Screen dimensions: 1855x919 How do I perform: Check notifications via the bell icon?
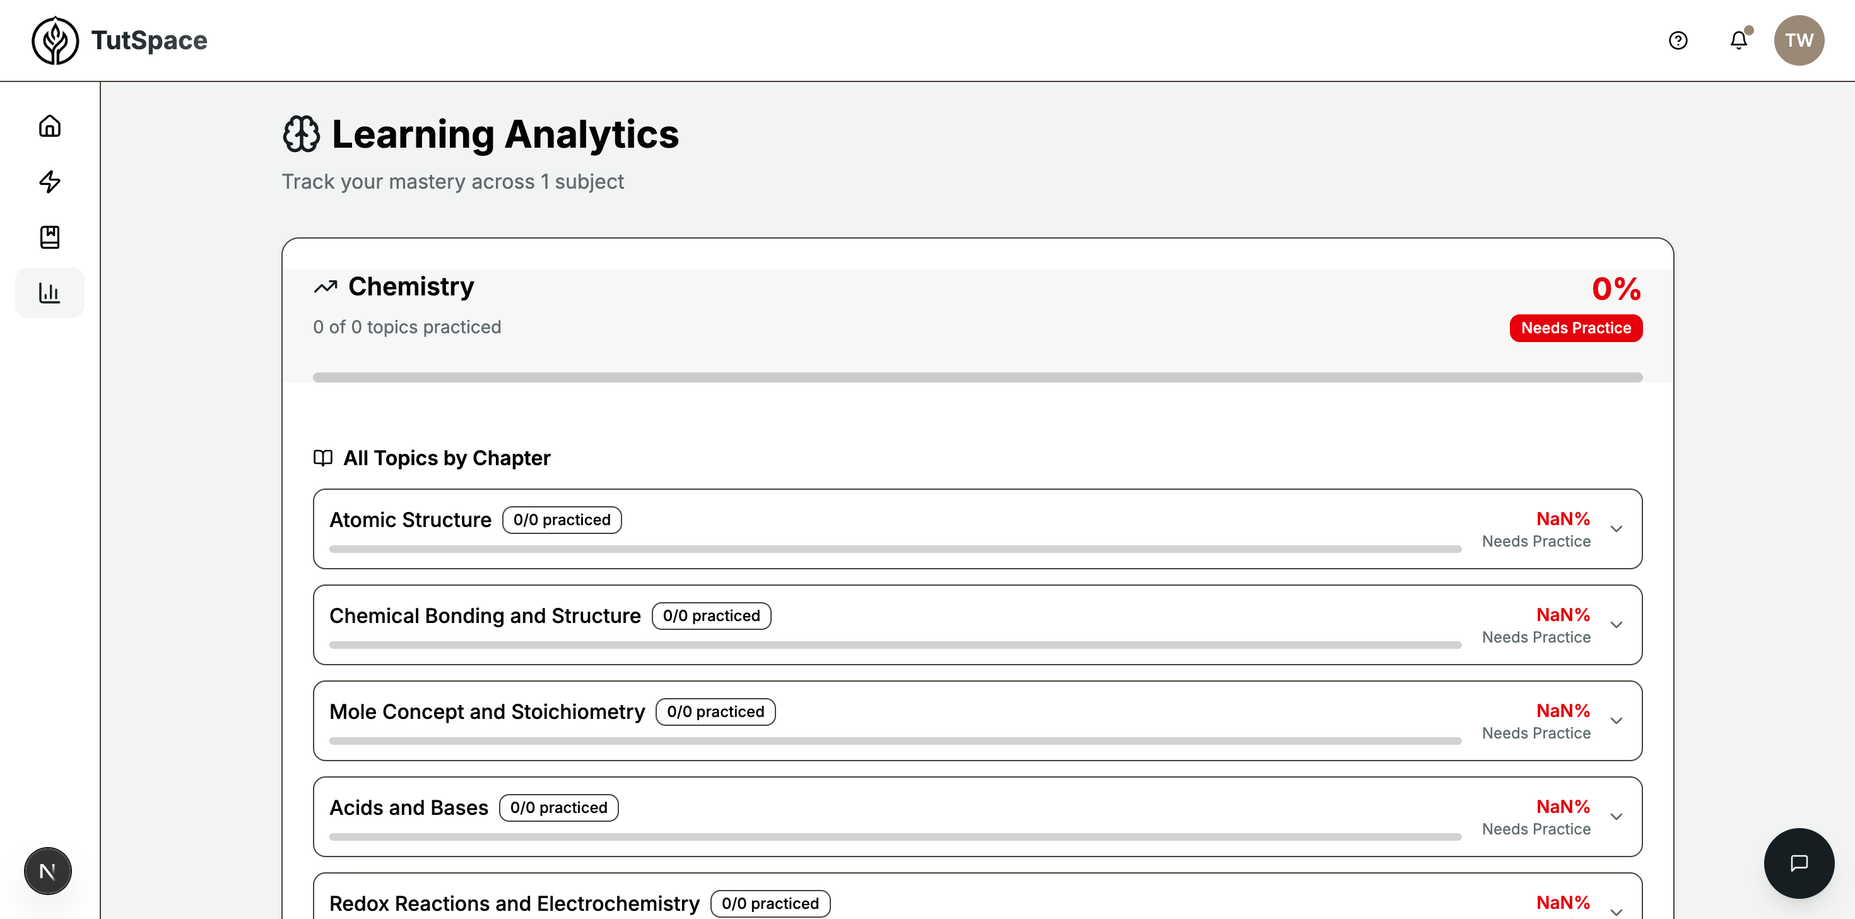pyautogui.click(x=1738, y=40)
